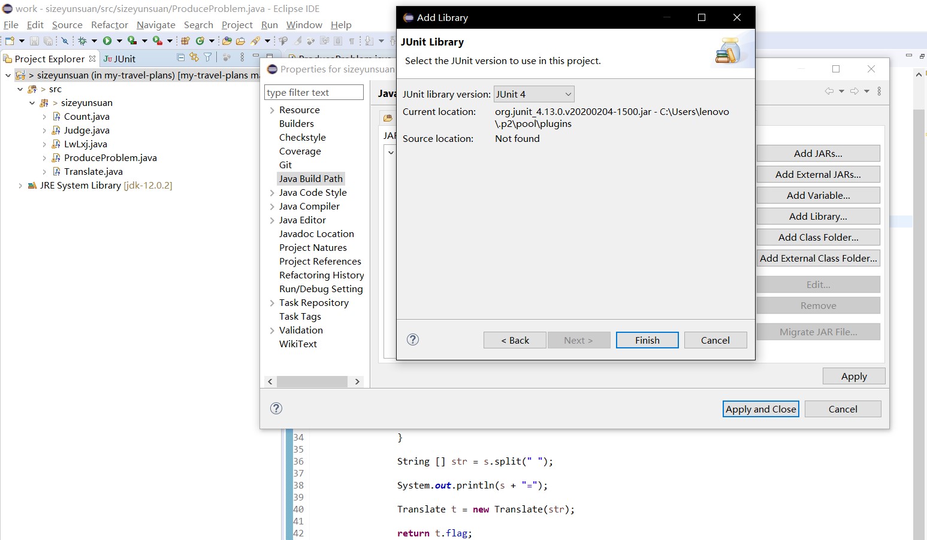This screenshot has width=927, height=540.
Task: Switch to the JUnit view tab
Action: tap(119, 59)
